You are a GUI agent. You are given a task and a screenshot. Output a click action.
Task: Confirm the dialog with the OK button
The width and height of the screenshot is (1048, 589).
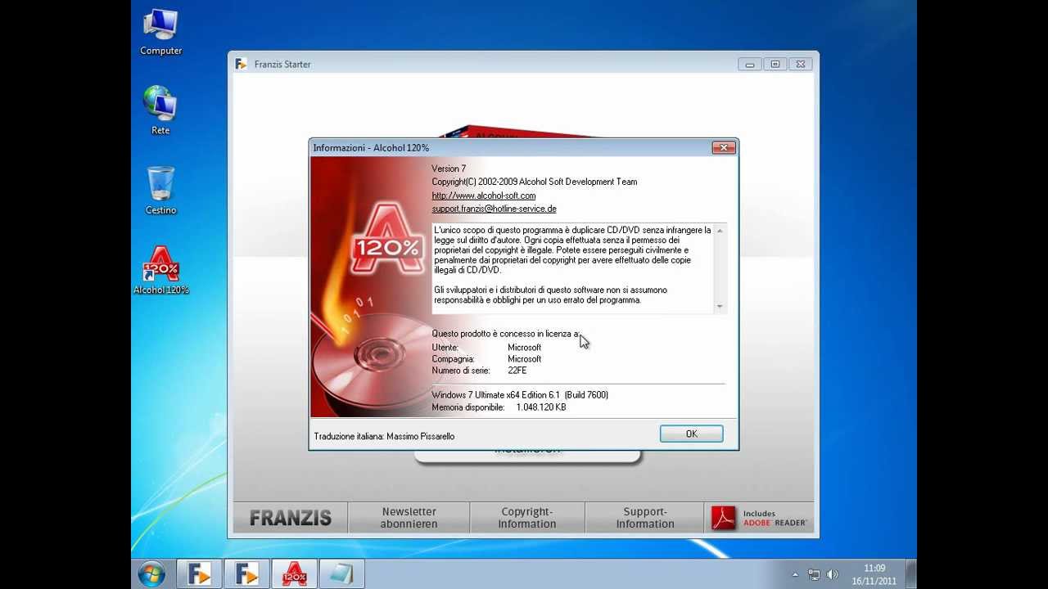(x=692, y=434)
